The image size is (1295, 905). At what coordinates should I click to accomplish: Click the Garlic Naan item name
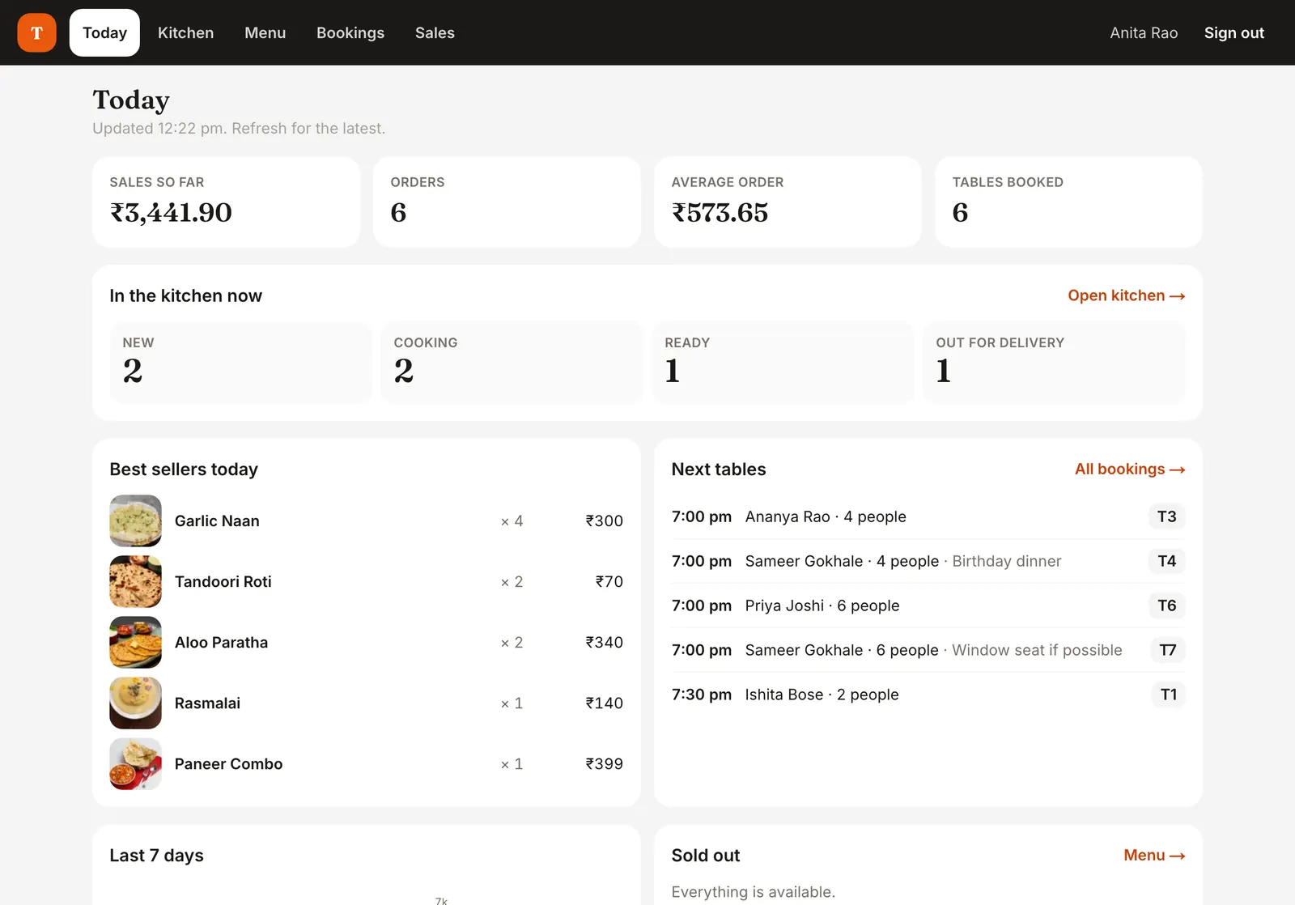coord(217,520)
